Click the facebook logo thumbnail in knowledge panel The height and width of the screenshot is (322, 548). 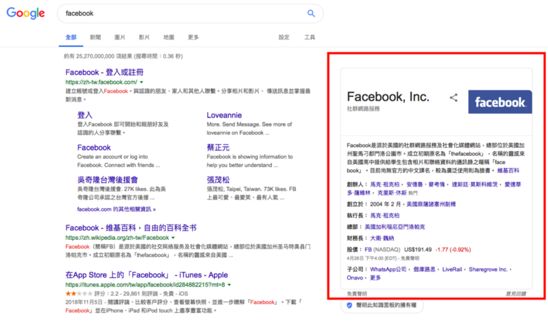pyautogui.click(x=500, y=102)
